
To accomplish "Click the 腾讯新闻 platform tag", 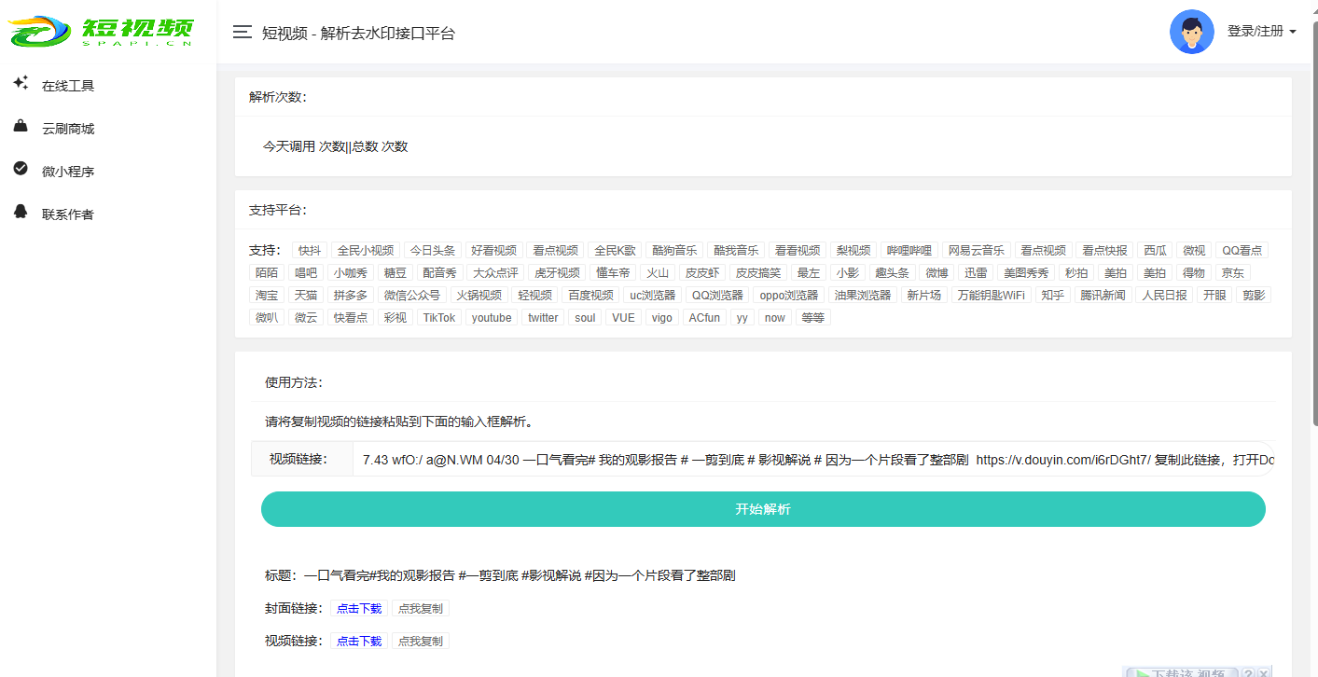I will pos(1103,296).
